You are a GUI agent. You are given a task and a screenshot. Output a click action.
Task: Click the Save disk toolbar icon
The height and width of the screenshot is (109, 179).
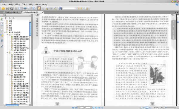pos(7,8)
